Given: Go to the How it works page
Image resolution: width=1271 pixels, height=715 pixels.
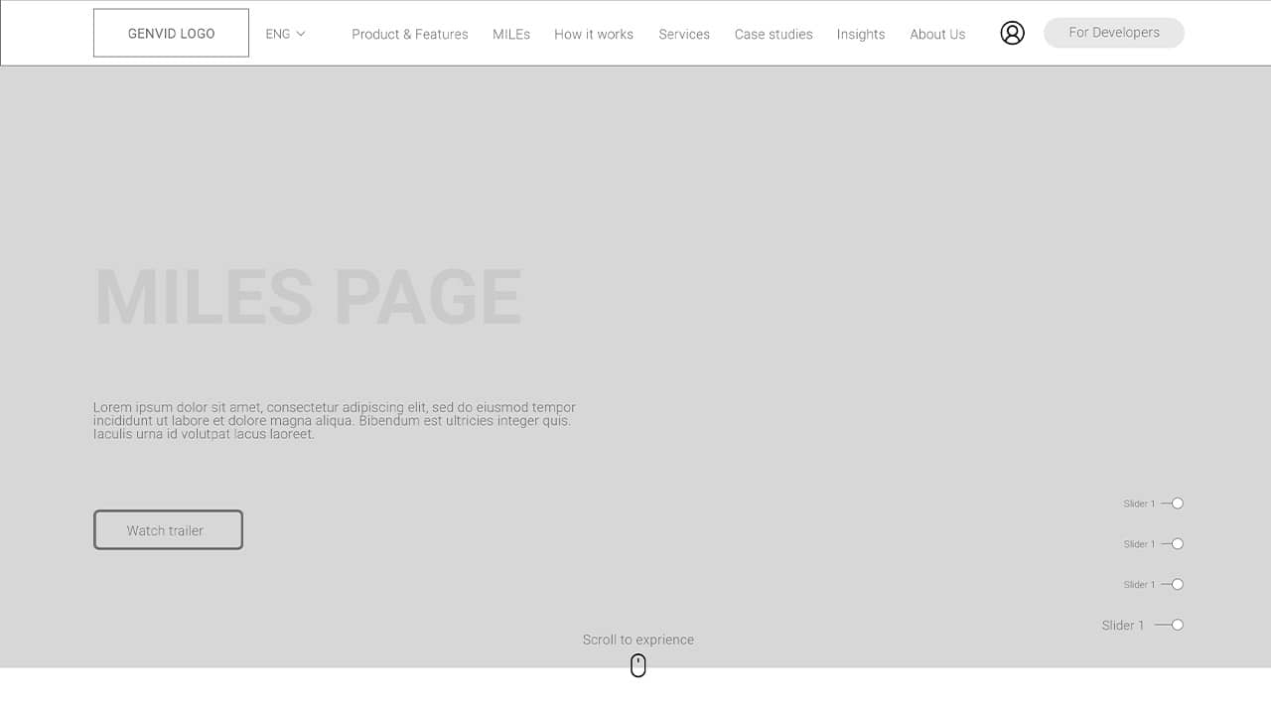Looking at the screenshot, I should [x=594, y=34].
